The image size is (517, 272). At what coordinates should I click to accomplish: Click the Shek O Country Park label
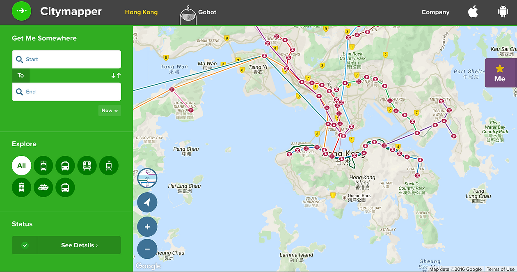[412, 188]
